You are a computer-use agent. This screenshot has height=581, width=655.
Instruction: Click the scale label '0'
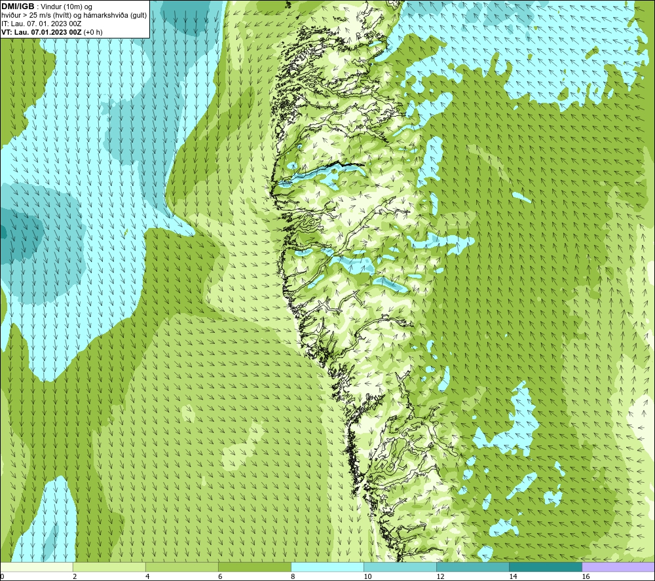(2, 576)
